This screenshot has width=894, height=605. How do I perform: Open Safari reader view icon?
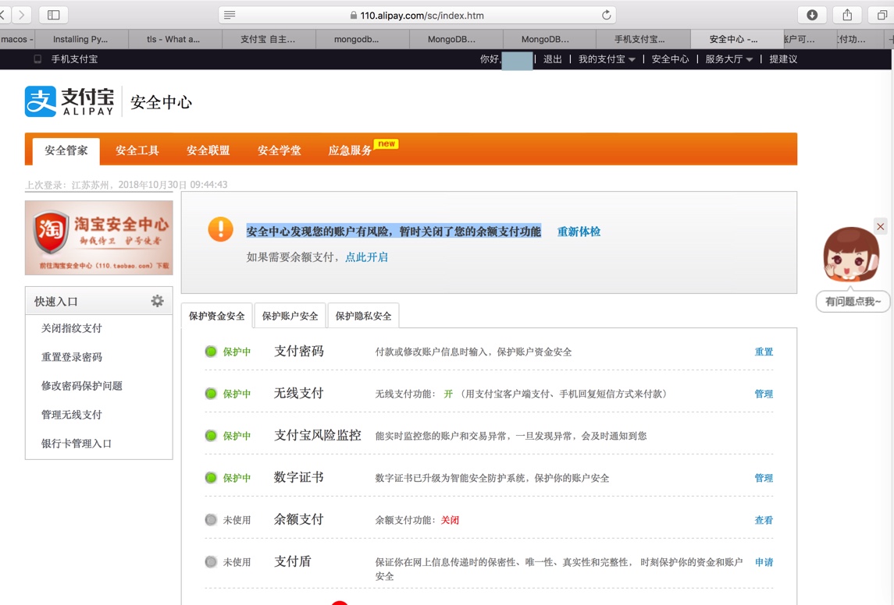tap(230, 15)
